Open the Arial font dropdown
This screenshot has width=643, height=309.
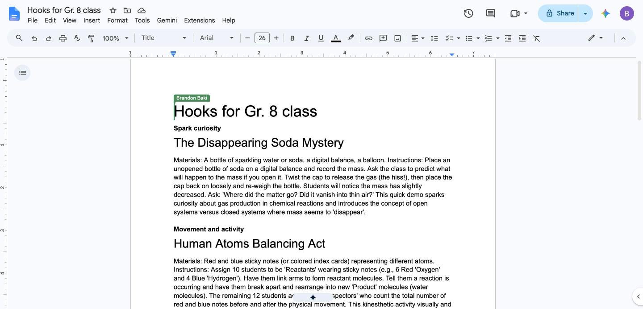point(217,38)
